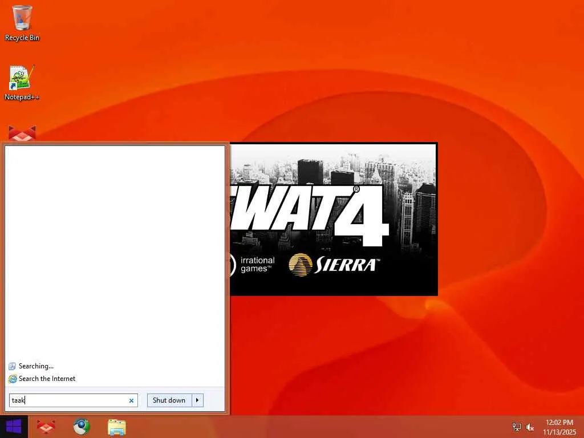Open the Recycle Bin desktop icon
Screen dimensions: 584x438
[x=22, y=23]
